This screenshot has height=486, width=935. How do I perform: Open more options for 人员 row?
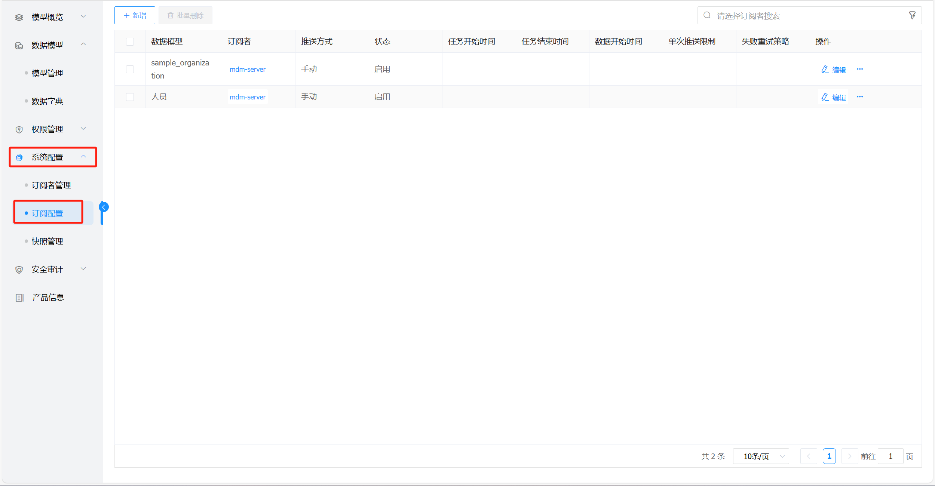coord(860,97)
